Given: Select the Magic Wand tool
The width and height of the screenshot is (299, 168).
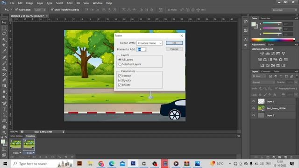Looking at the screenshot, I should point(4,40).
